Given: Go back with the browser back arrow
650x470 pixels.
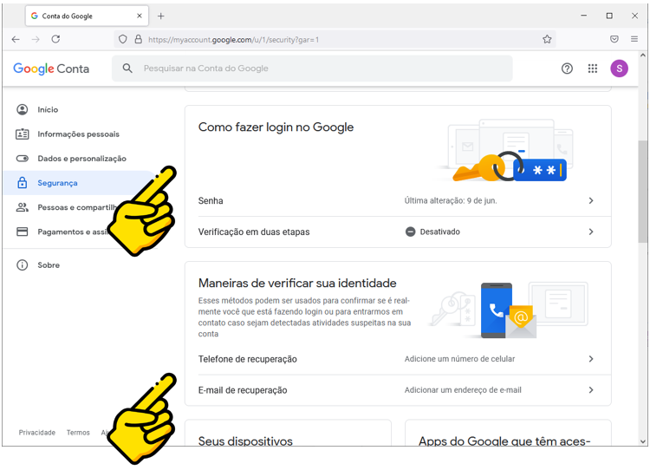Looking at the screenshot, I should (16, 39).
